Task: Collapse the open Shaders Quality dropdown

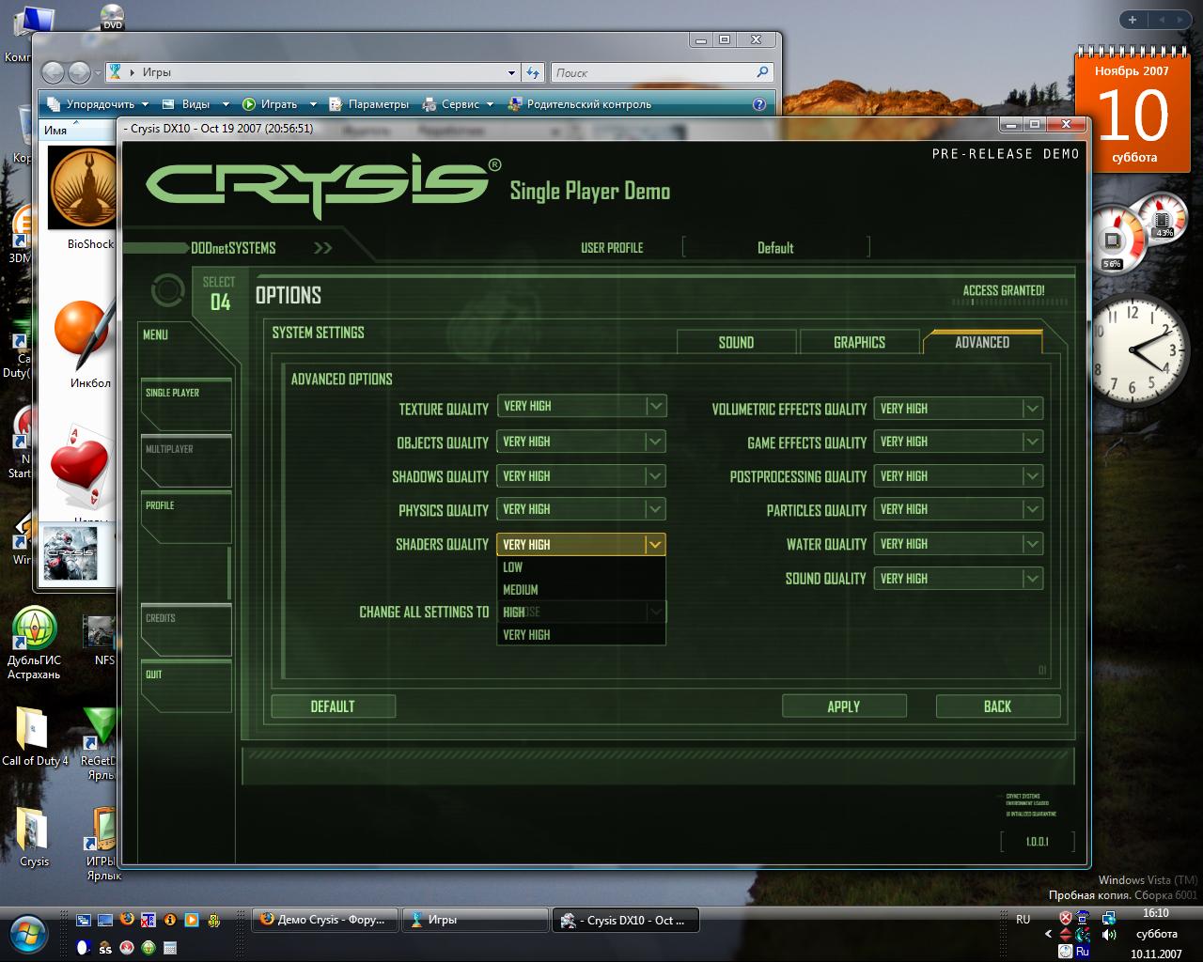Action: [x=581, y=544]
